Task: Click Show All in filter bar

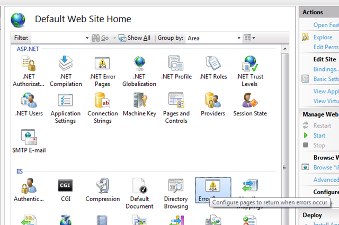Action: (135, 38)
